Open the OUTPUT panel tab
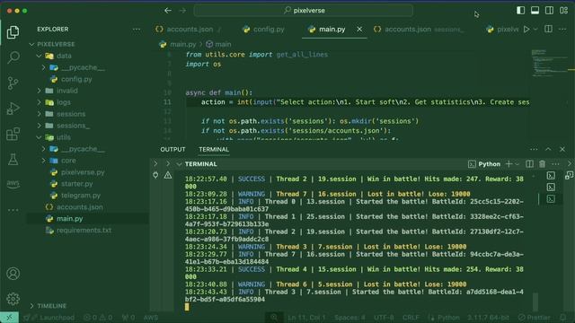This screenshot has width=575, height=323. (172, 150)
